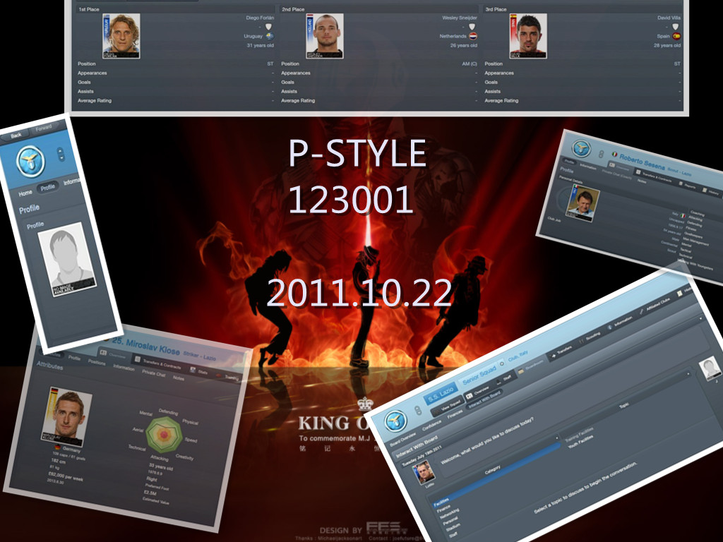Select the Information subtab in the Klose panel
Screen dimensions: 723x542
click(124, 367)
